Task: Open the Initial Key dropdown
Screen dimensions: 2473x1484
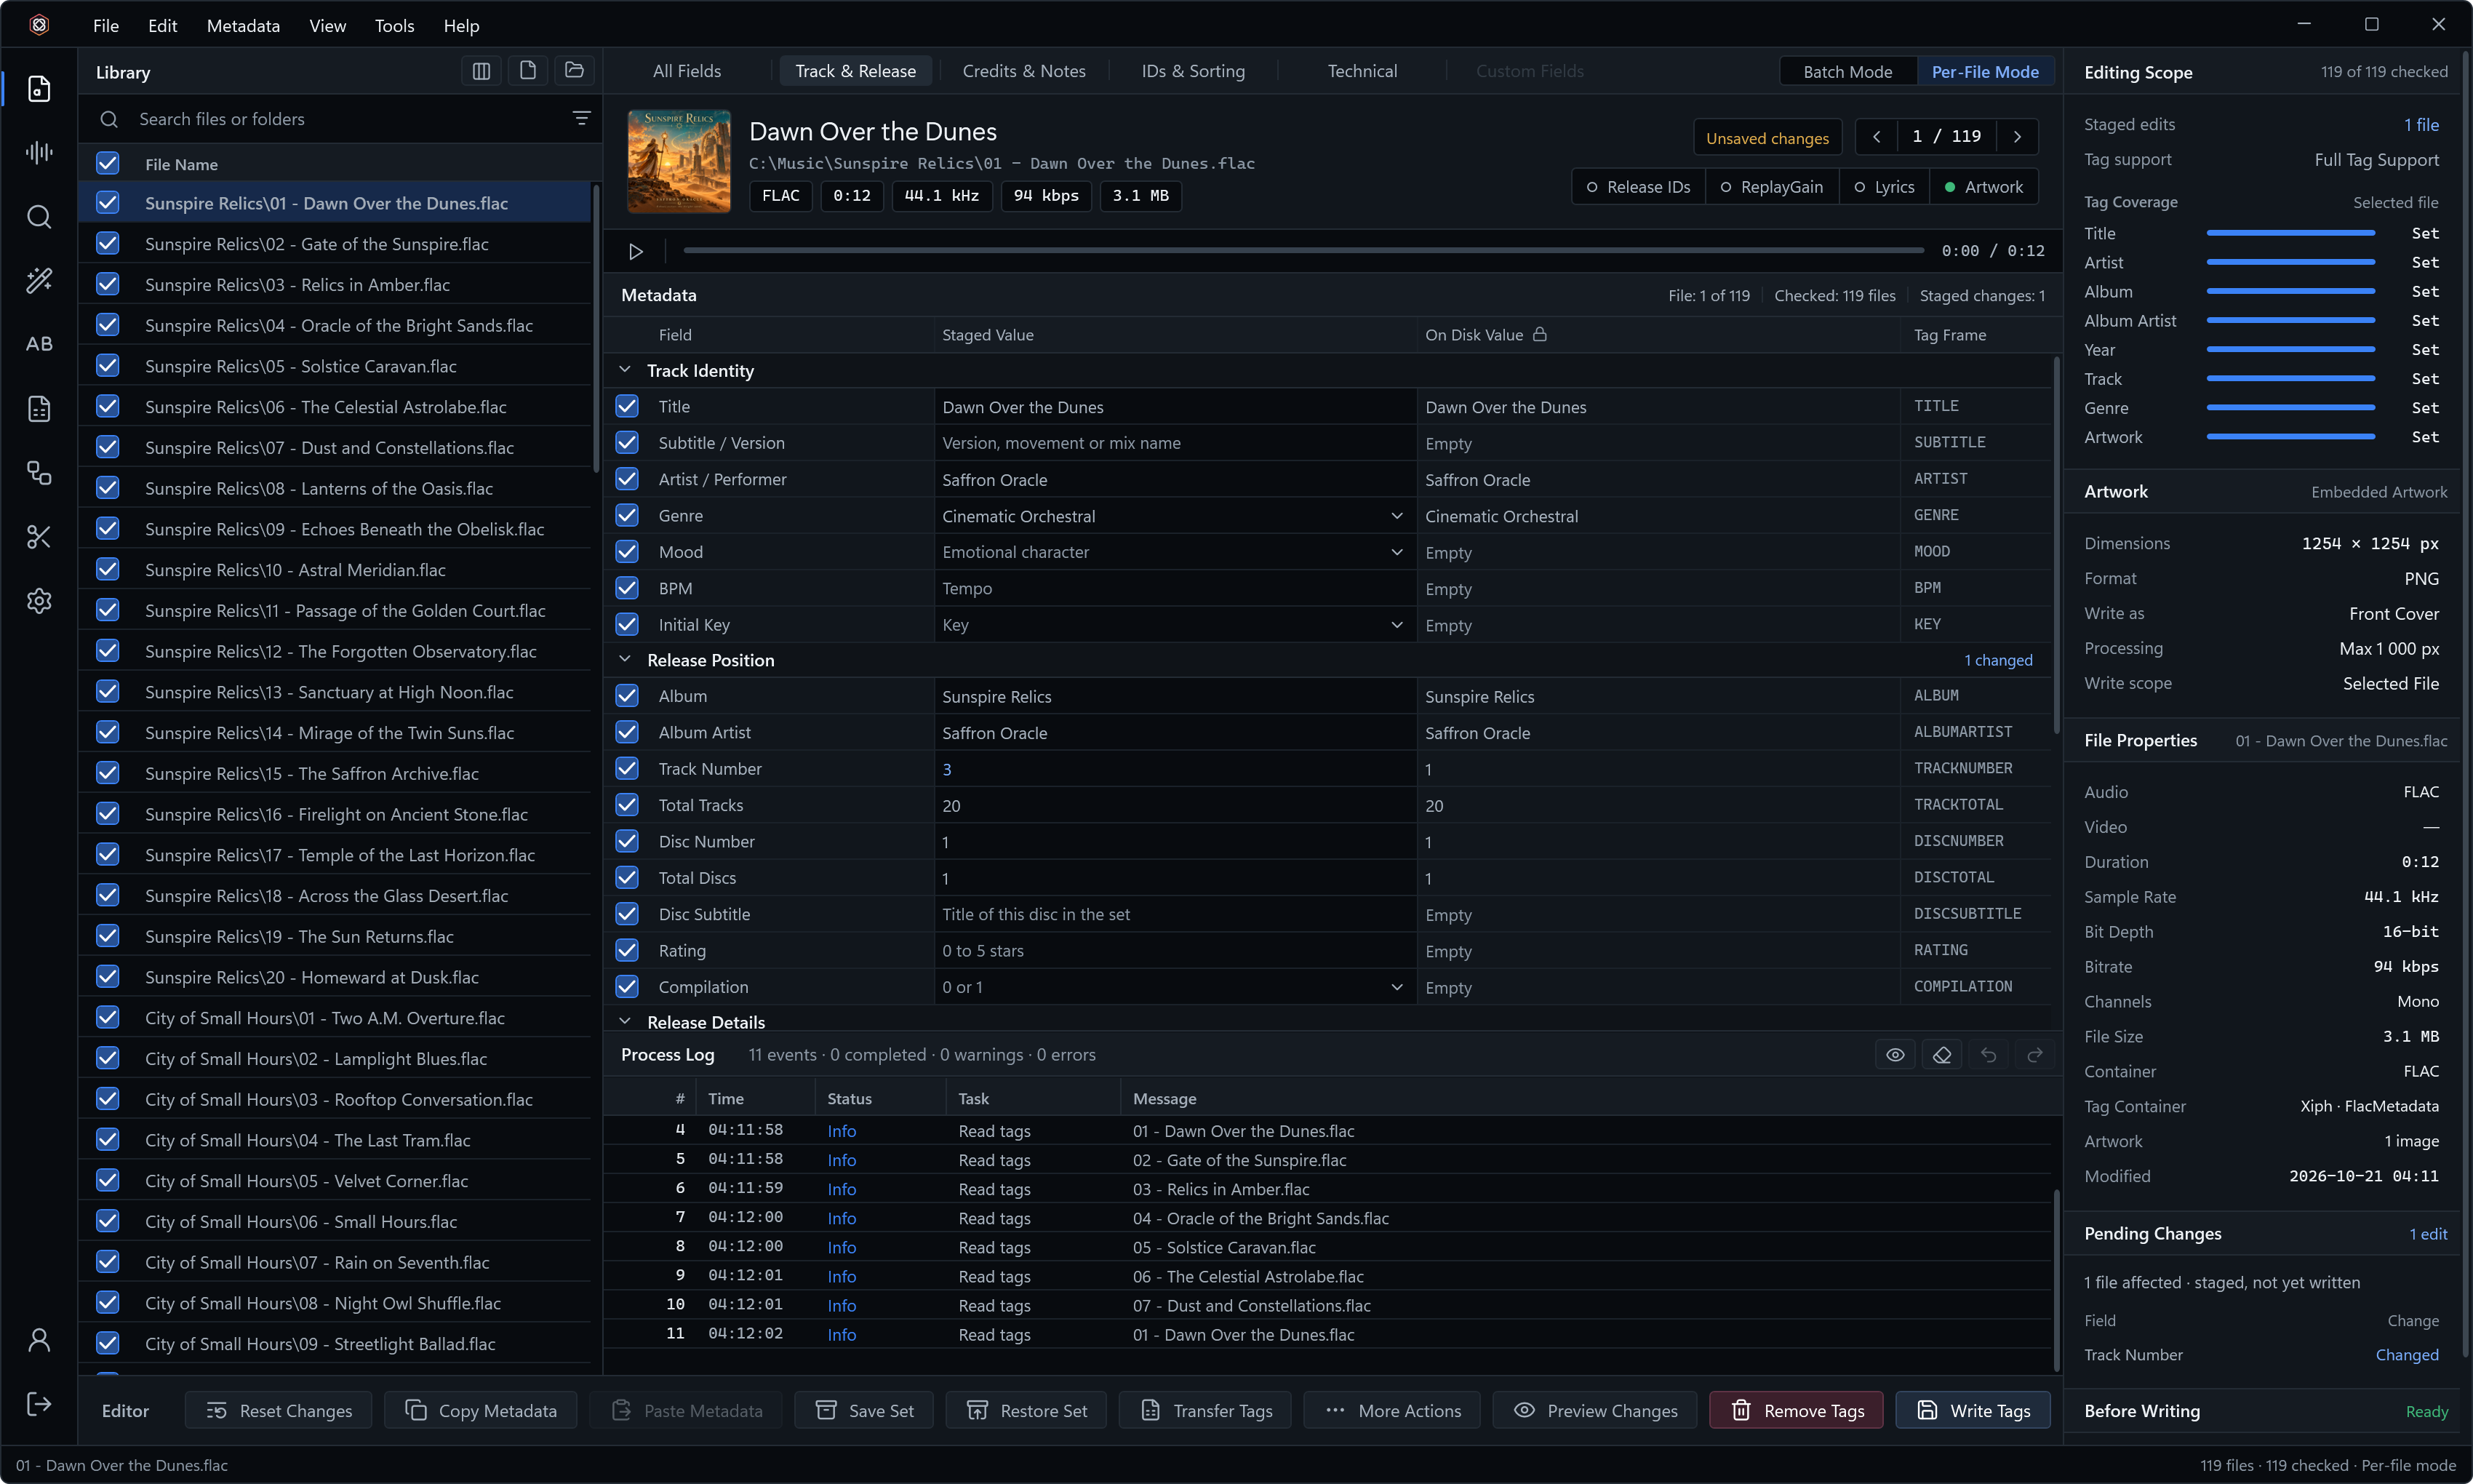Action: click(x=1397, y=625)
